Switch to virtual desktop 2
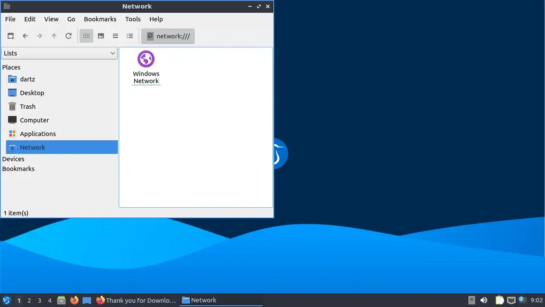Screen dimensions: 545x307 point(29,300)
